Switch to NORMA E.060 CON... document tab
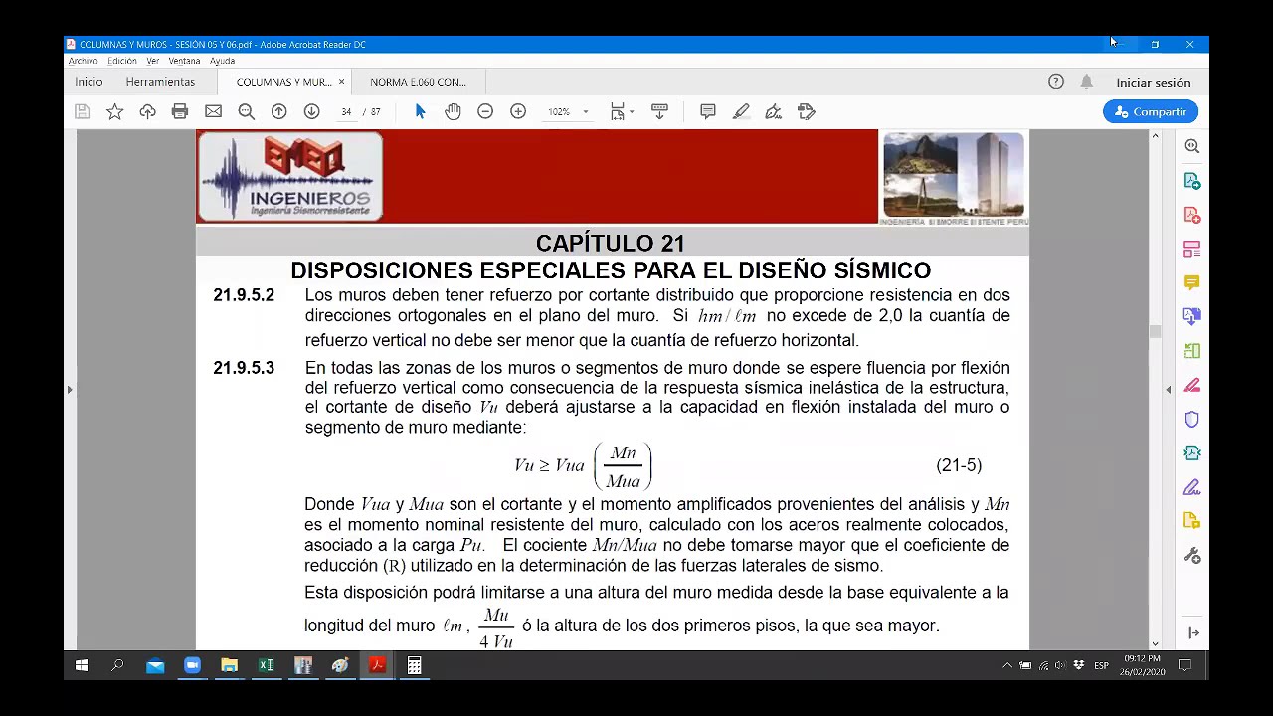Image resolution: width=1273 pixels, height=716 pixels. 418,82
